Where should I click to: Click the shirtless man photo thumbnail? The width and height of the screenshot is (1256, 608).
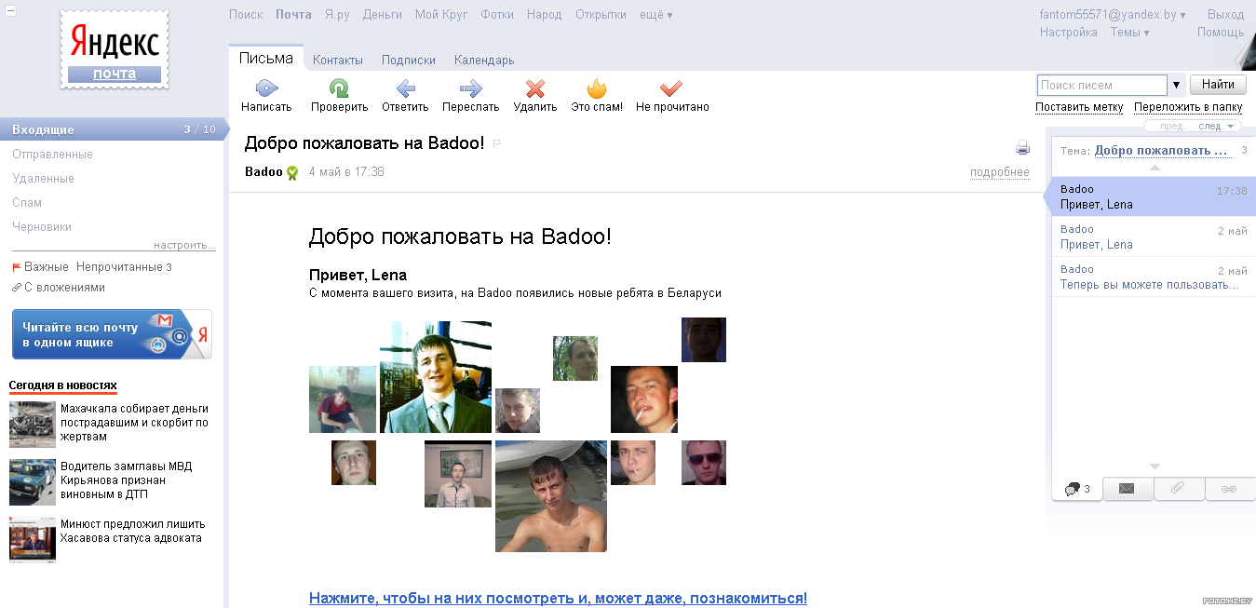[551, 496]
